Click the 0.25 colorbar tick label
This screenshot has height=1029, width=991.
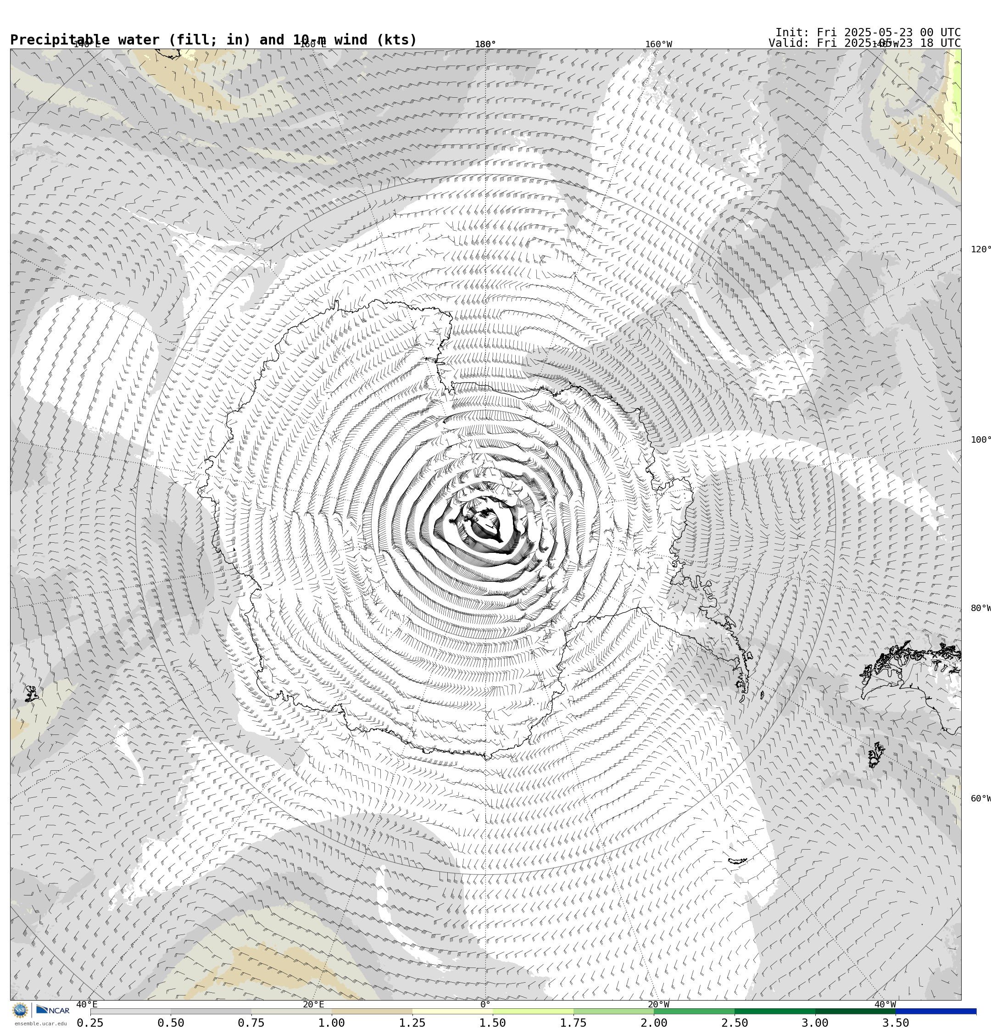90,1022
